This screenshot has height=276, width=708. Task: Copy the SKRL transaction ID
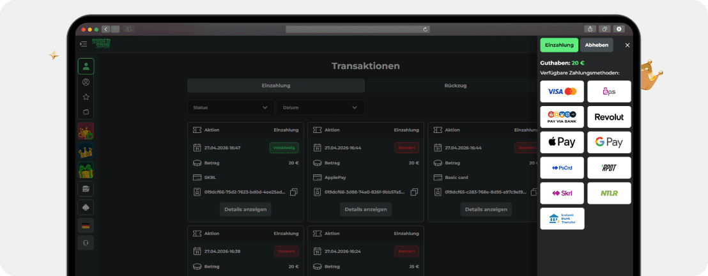coord(294,192)
